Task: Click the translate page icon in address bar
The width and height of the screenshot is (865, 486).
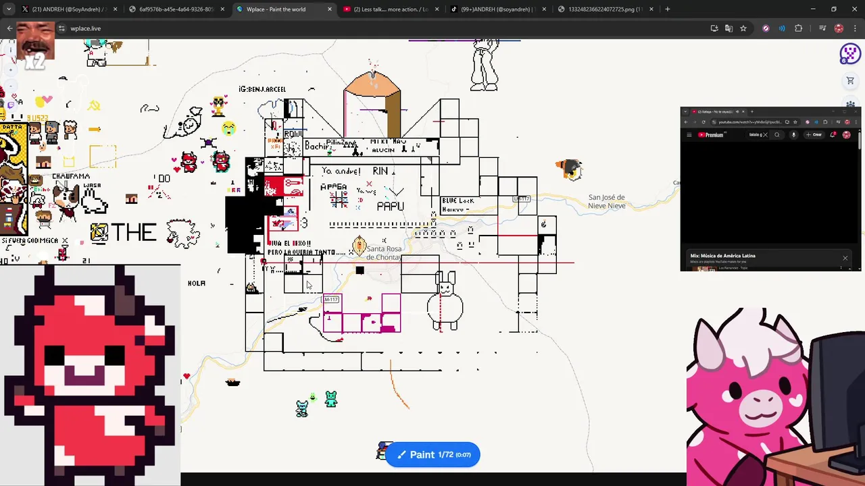Action: [x=728, y=28]
